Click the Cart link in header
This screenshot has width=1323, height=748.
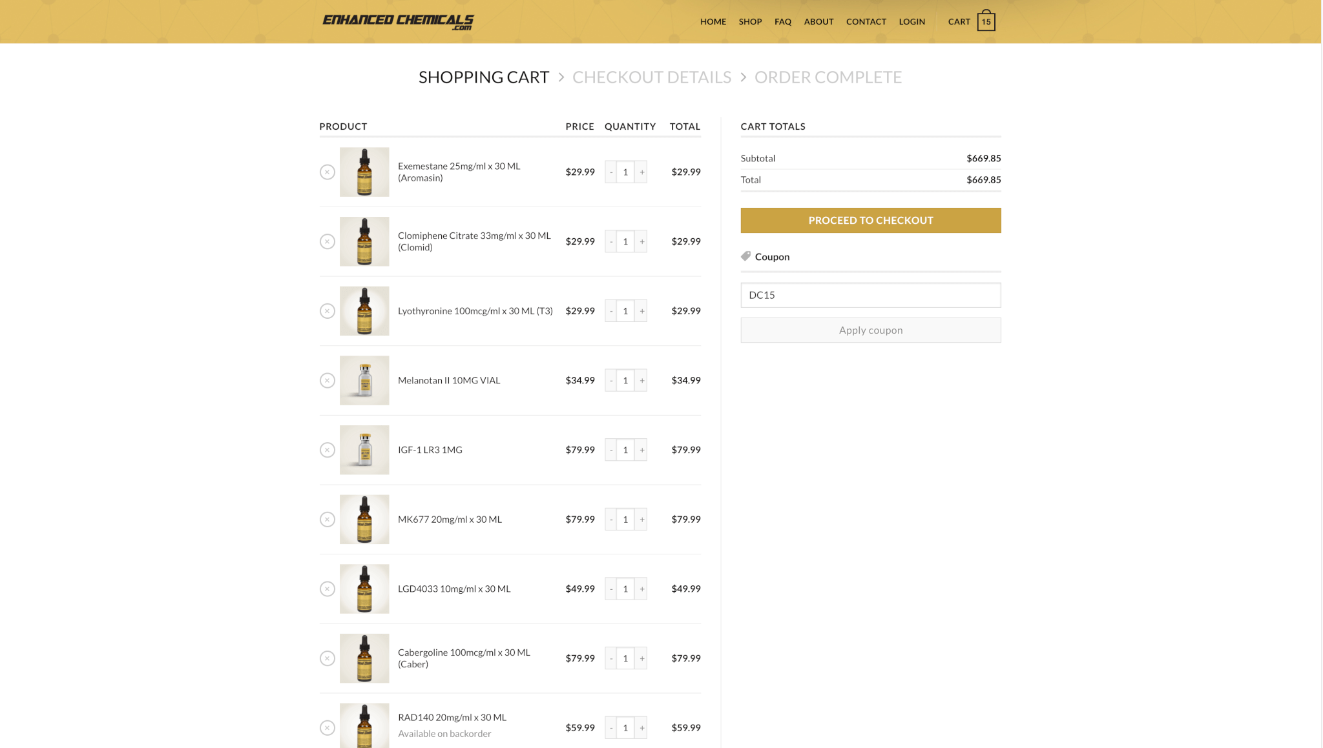click(x=959, y=21)
